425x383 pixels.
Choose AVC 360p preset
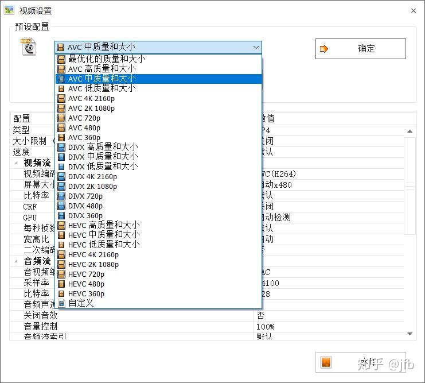tap(158, 137)
